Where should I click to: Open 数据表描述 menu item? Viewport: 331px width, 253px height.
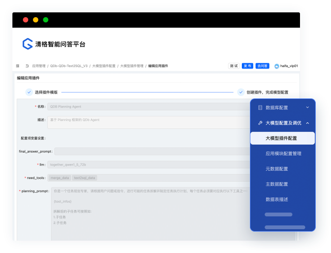[277, 199]
